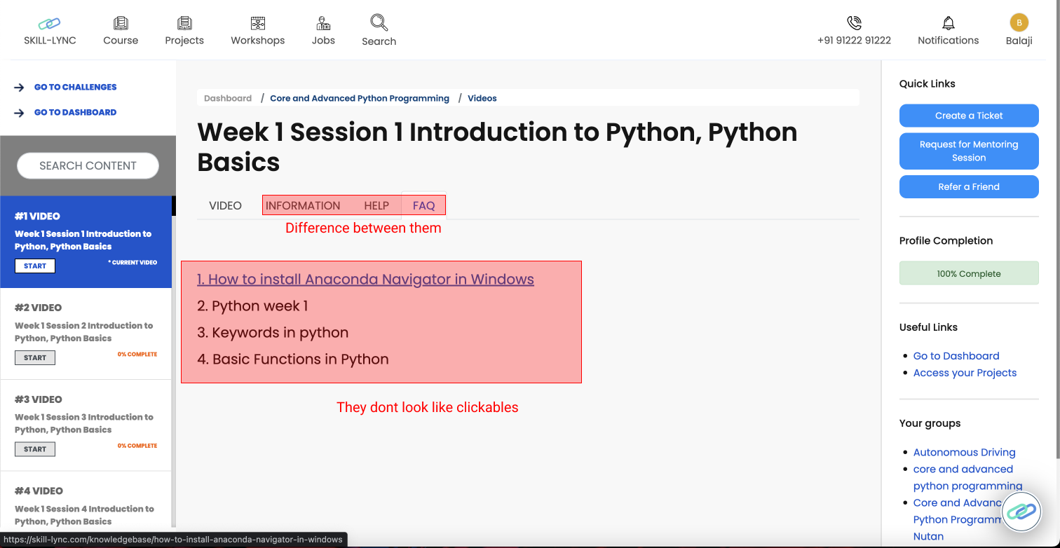Open the Access your Projects link
The width and height of the screenshot is (1060, 548).
tap(965, 373)
